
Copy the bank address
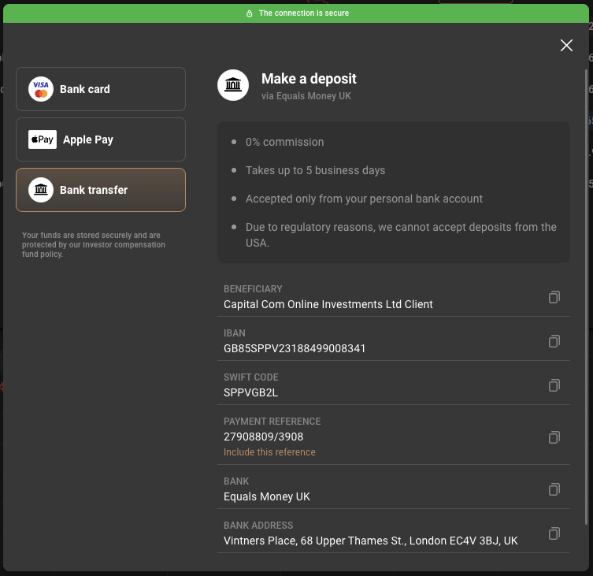coord(554,533)
